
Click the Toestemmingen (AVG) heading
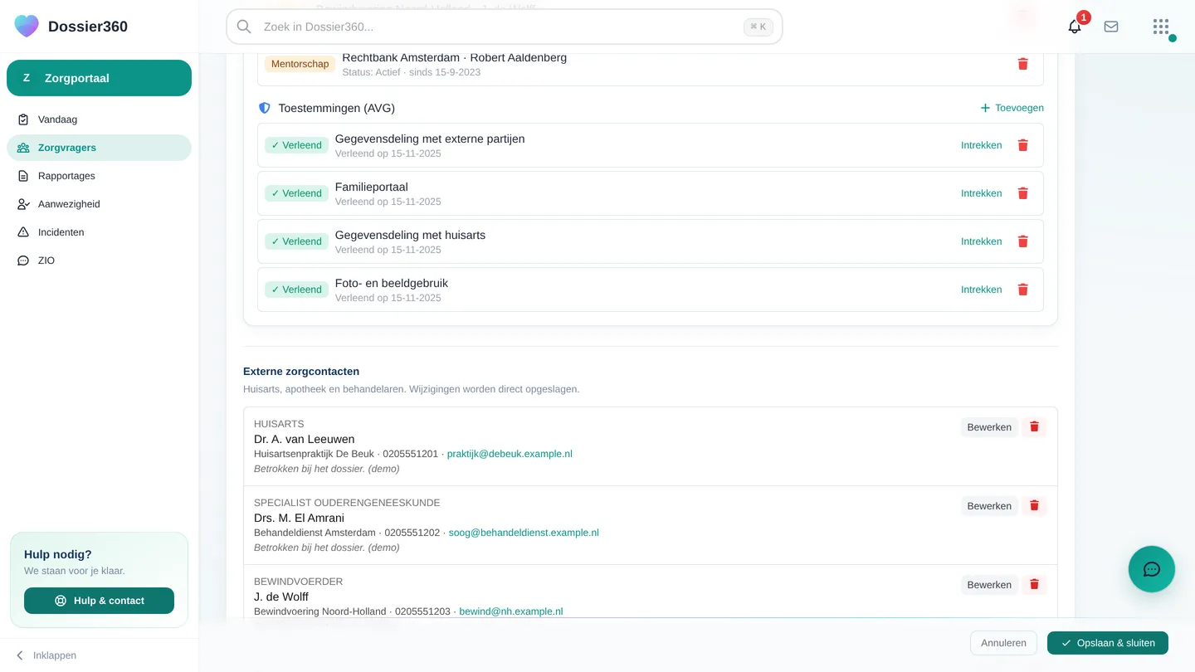pos(336,108)
